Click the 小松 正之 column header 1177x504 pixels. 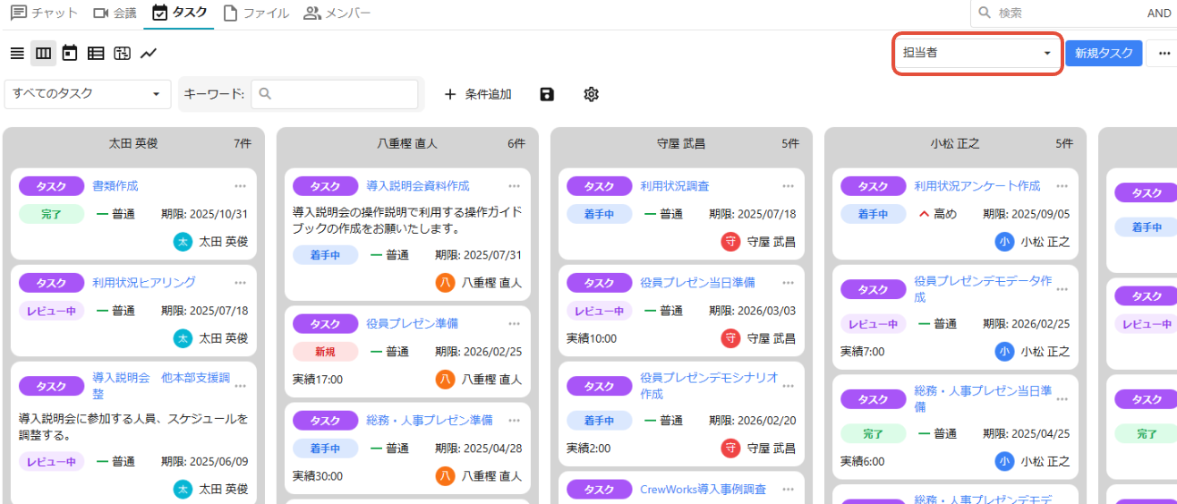[x=955, y=143]
